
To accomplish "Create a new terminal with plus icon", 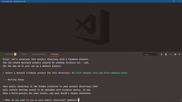I will coord(162,54).
